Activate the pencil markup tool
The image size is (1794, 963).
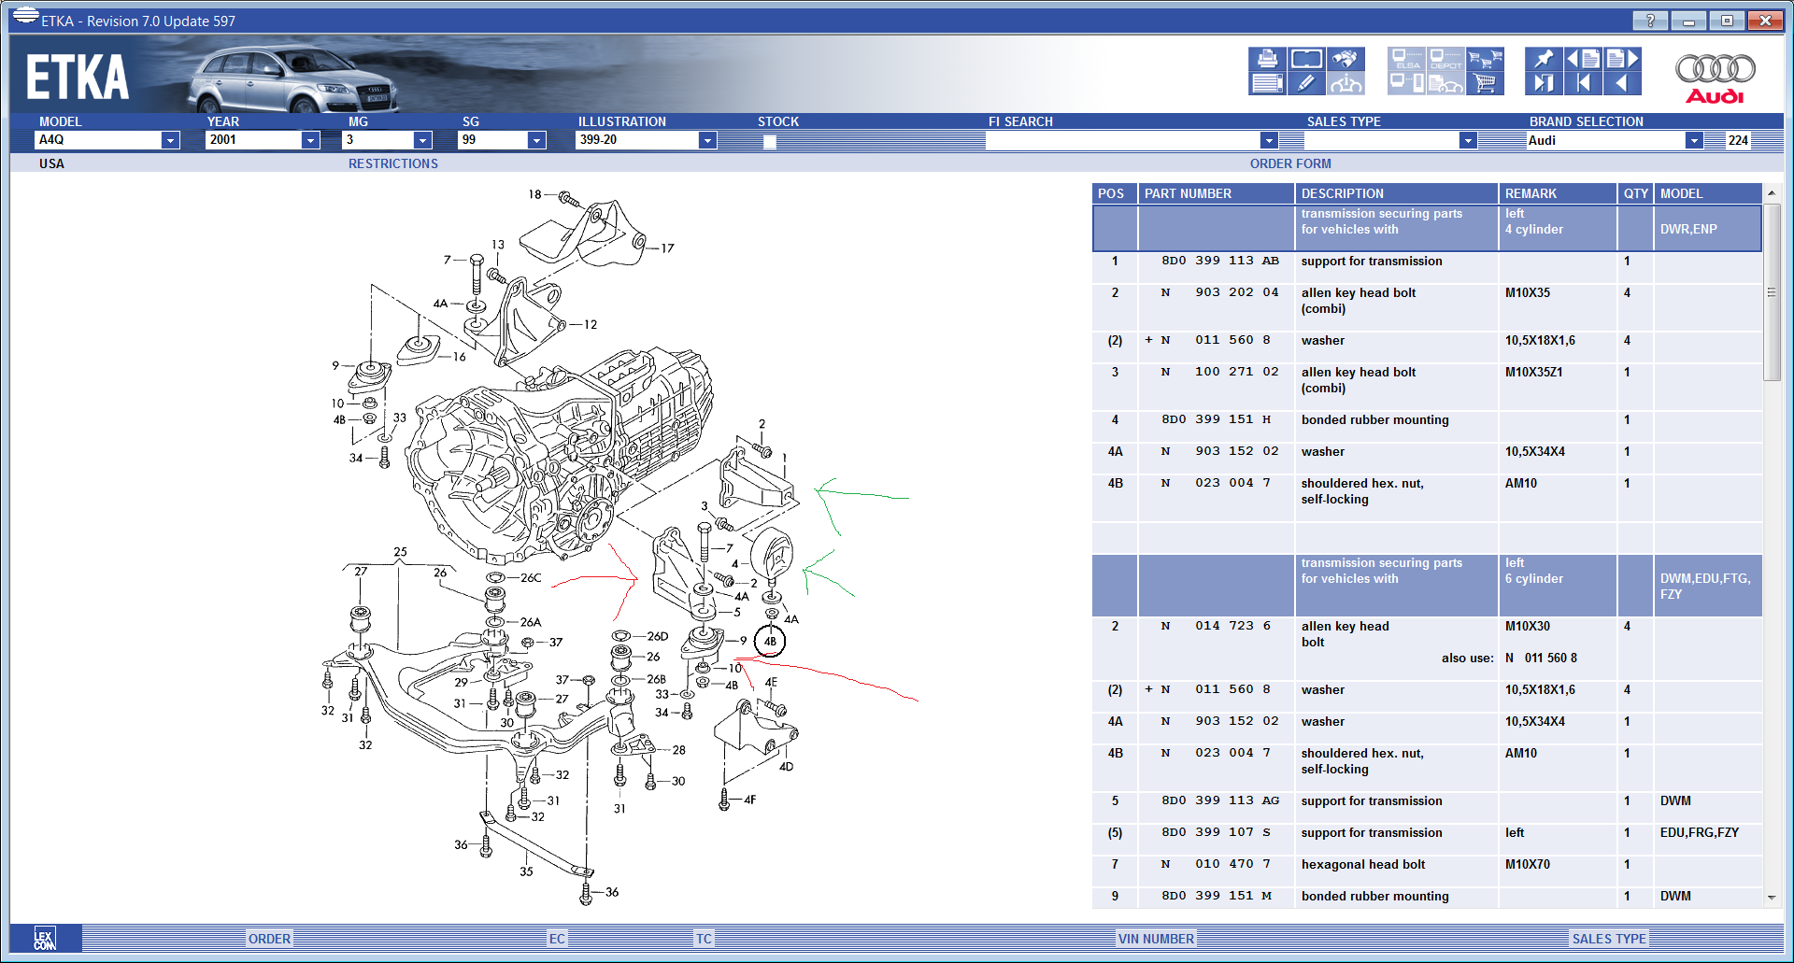(1306, 84)
